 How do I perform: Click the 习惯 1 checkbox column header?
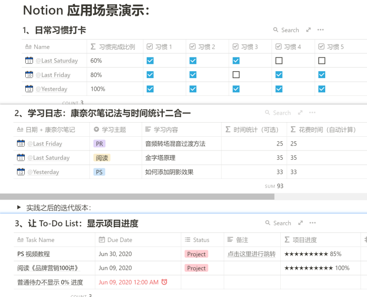165,47
